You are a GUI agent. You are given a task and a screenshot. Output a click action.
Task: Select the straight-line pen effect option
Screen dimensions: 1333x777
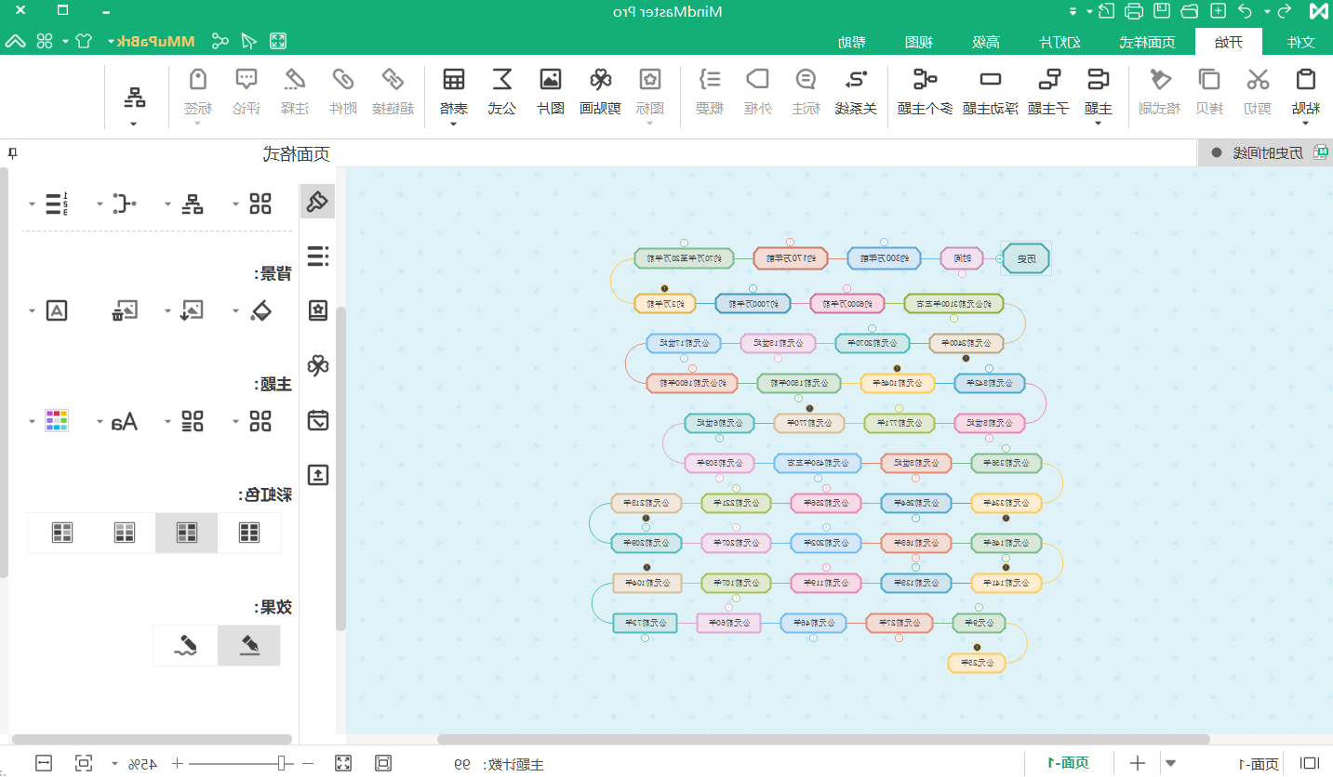coord(249,645)
